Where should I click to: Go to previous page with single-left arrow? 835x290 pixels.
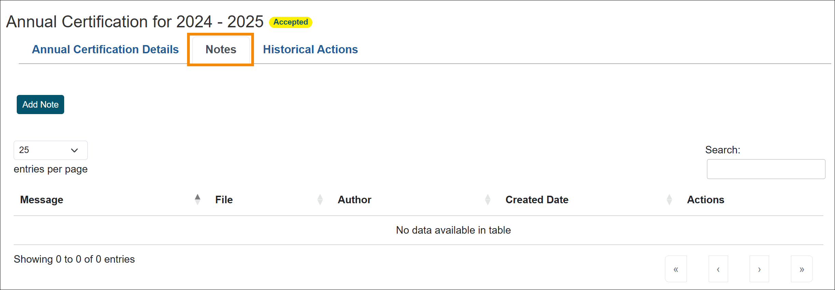tap(718, 269)
